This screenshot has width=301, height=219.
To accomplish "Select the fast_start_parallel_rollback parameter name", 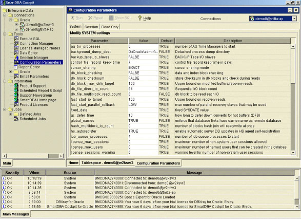I will coord(93,105).
